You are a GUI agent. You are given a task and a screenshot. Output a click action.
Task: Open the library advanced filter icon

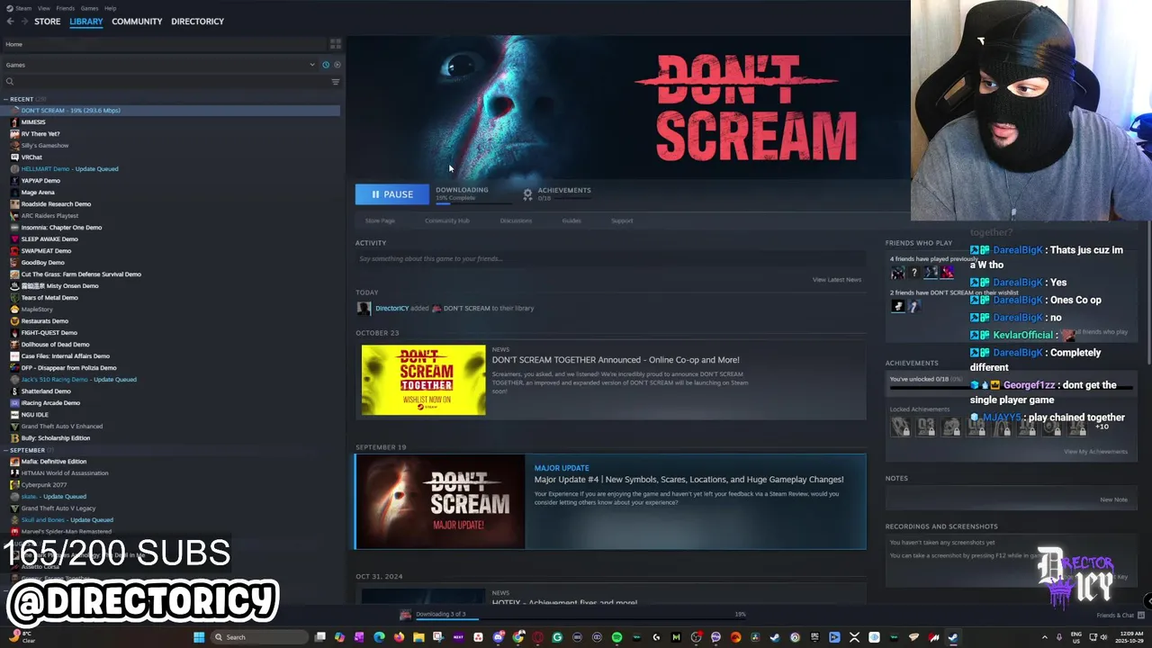click(x=336, y=82)
